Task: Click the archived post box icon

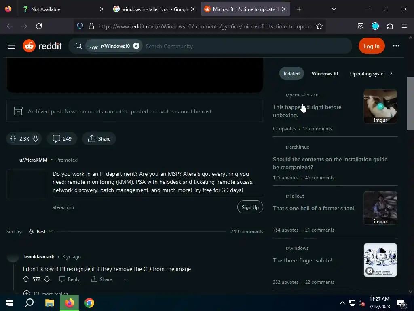Action: 18,111
